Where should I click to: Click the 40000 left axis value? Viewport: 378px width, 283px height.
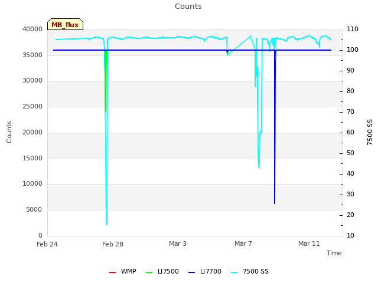[x=32, y=29]
